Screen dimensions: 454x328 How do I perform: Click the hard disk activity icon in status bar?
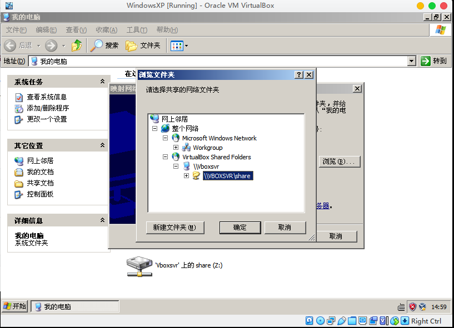[x=309, y=321]
